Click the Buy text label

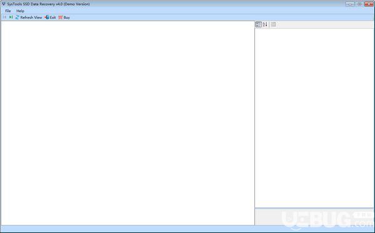tap(67, 17)
